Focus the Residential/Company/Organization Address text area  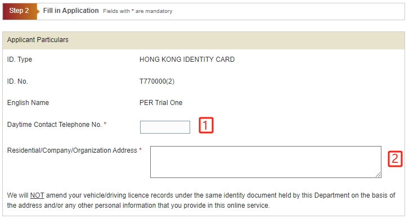click(266, 162)
